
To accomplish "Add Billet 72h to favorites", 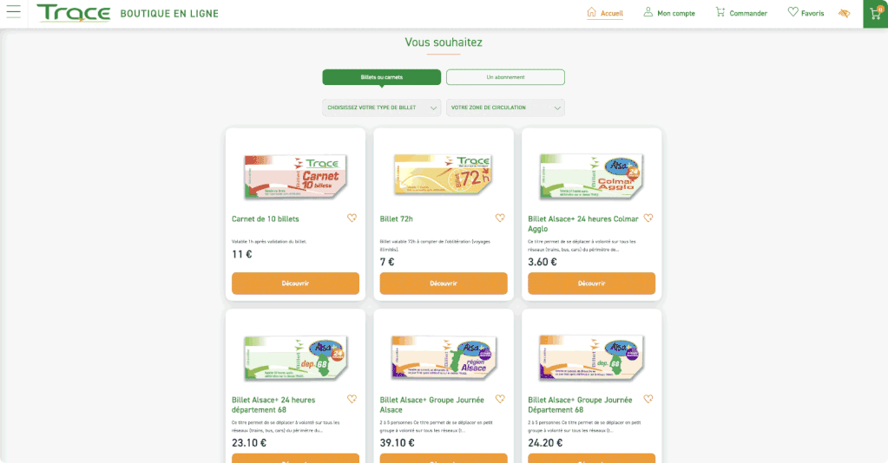I will point(500,218).
